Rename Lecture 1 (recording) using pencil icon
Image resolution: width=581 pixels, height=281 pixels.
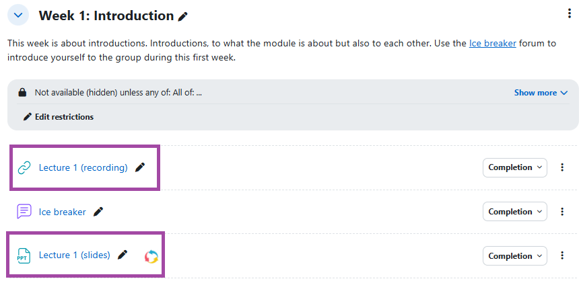pos(140,167)
